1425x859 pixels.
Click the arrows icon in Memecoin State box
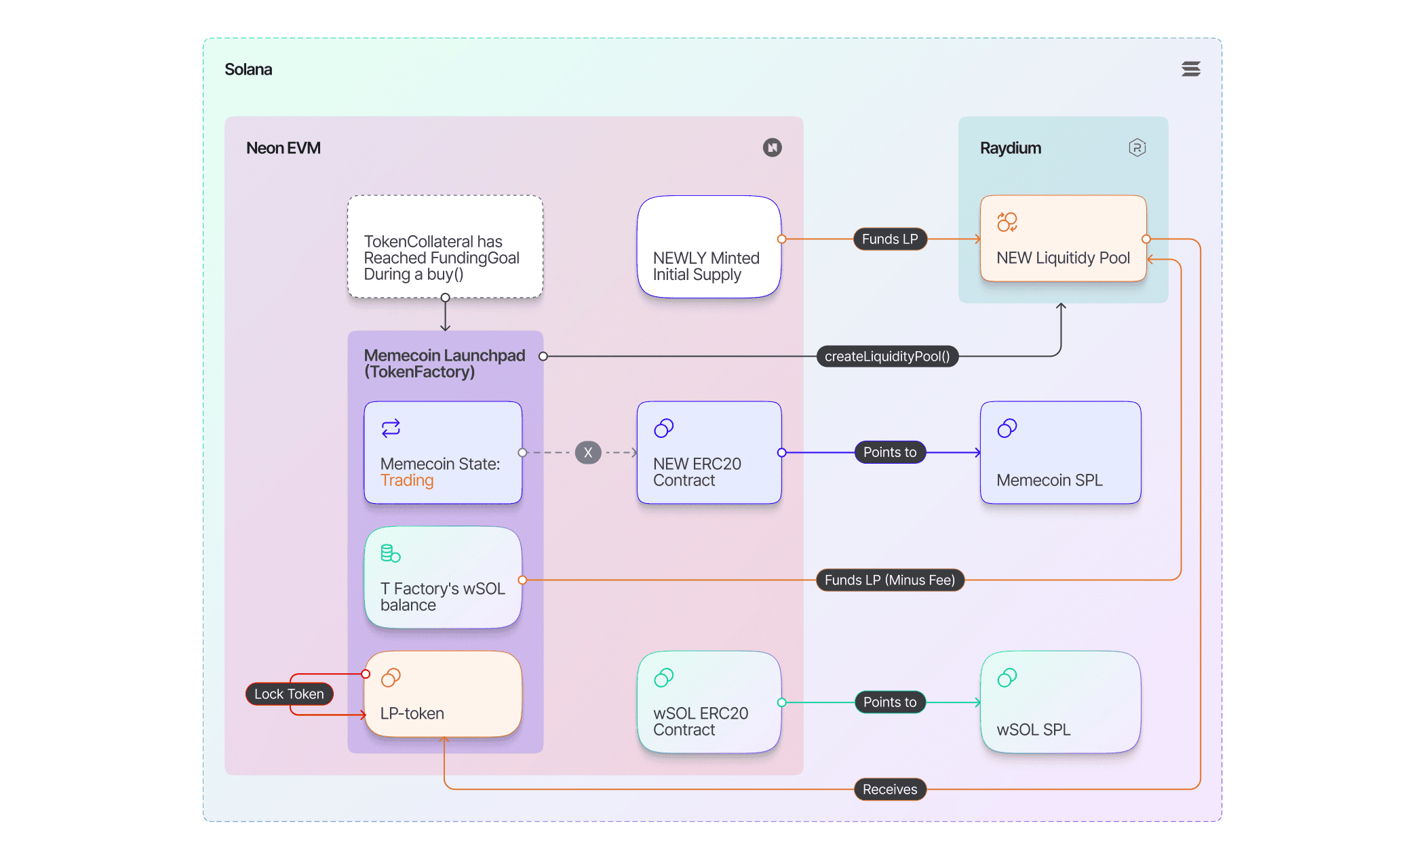[x=391, y=428]
